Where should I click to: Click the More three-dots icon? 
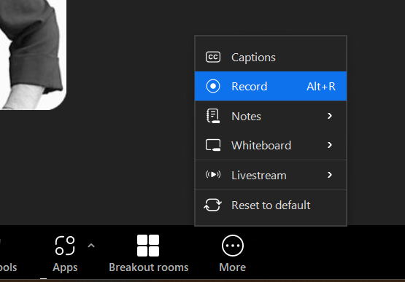click(x=233, y=246)
